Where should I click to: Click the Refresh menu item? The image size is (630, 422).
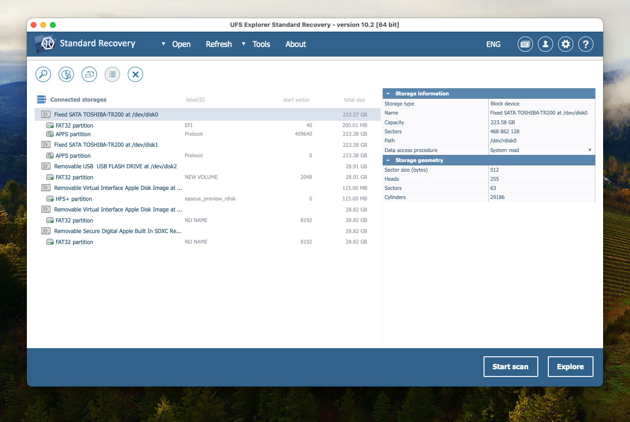click(x=219, y=44)
